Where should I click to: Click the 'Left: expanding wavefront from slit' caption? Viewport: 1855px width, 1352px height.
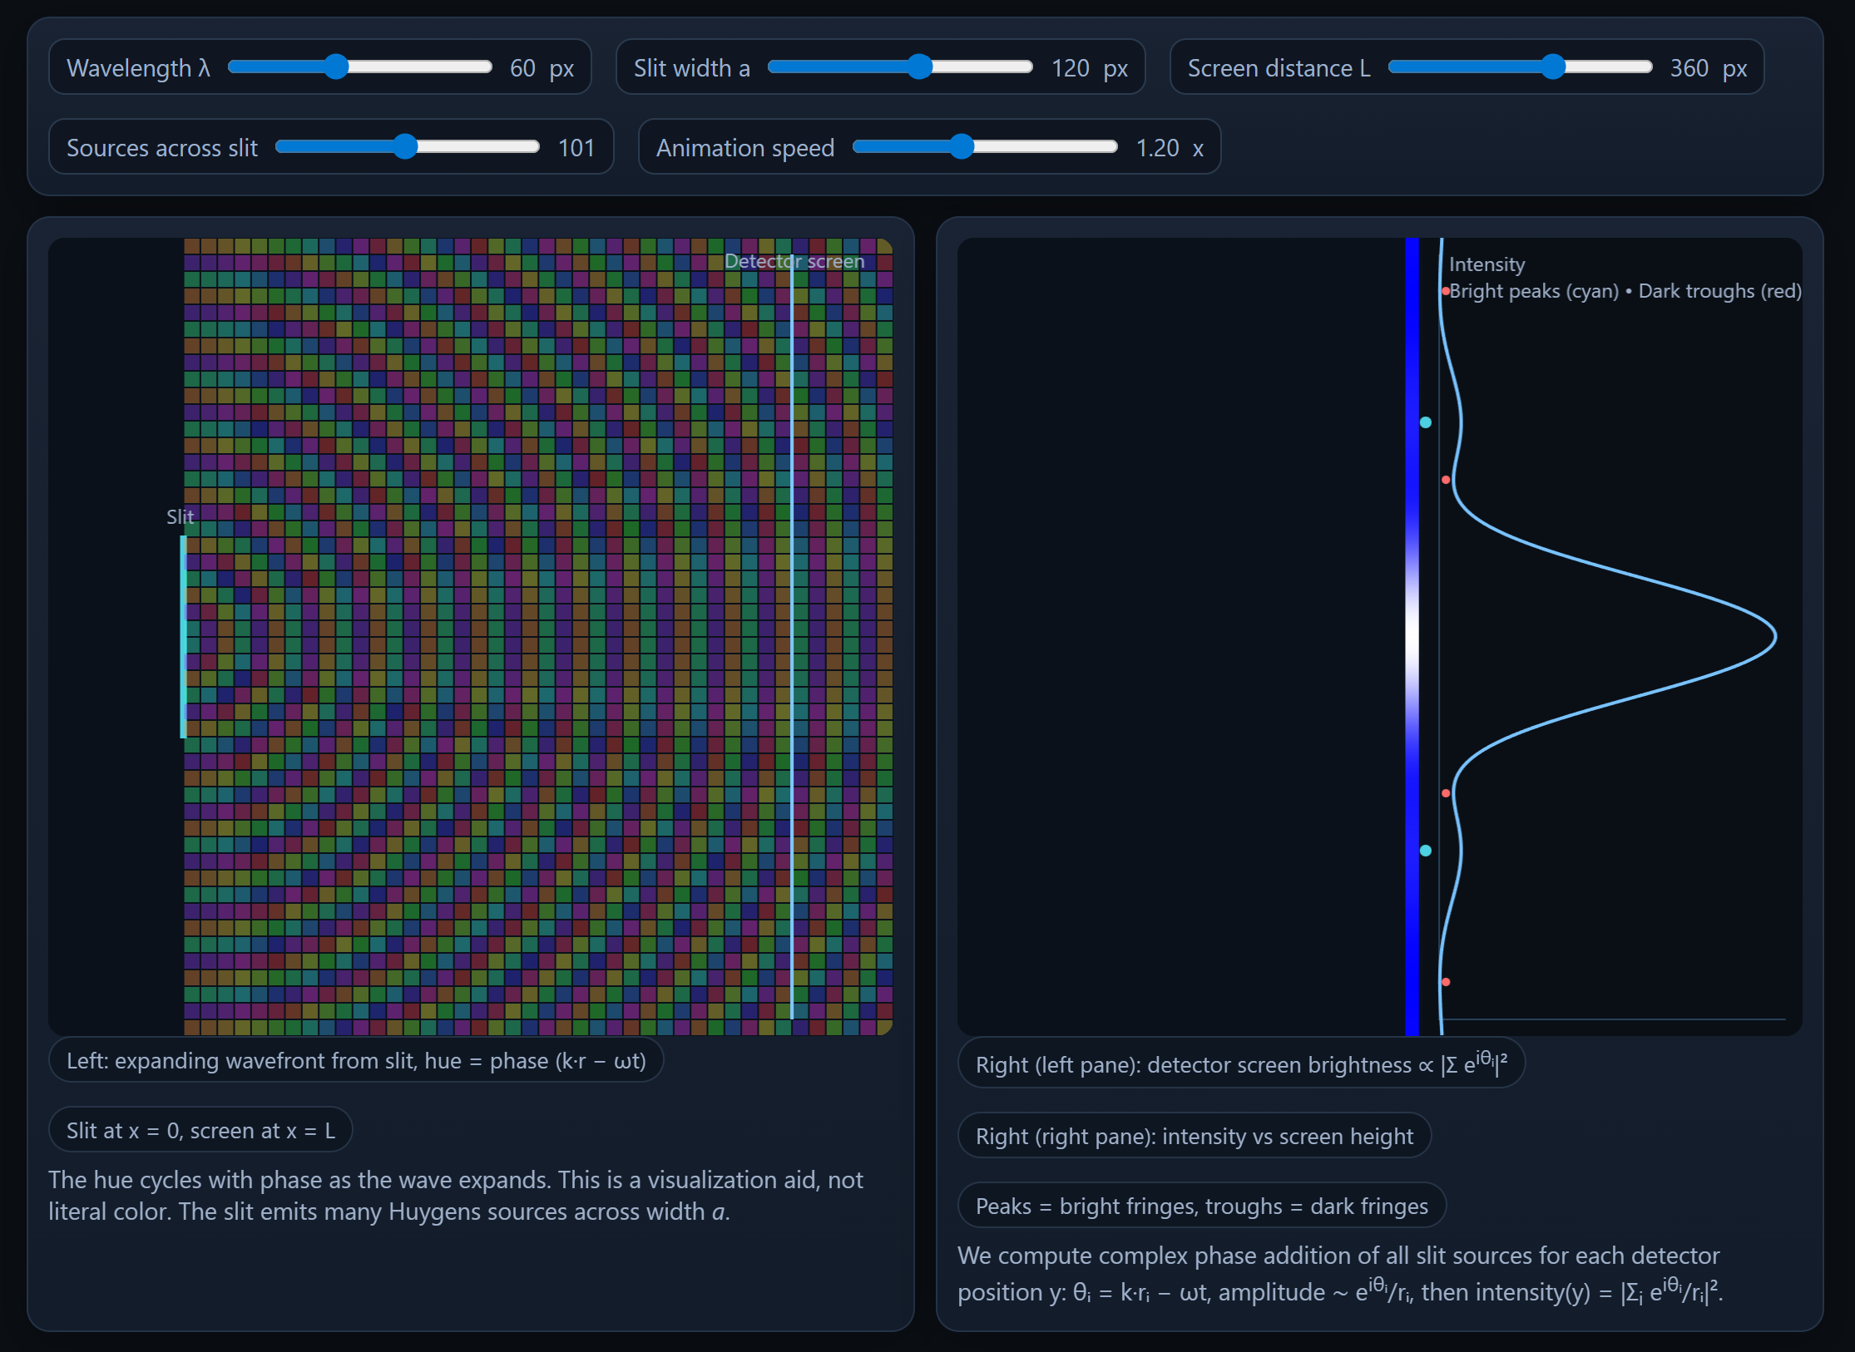point(356,1060)
